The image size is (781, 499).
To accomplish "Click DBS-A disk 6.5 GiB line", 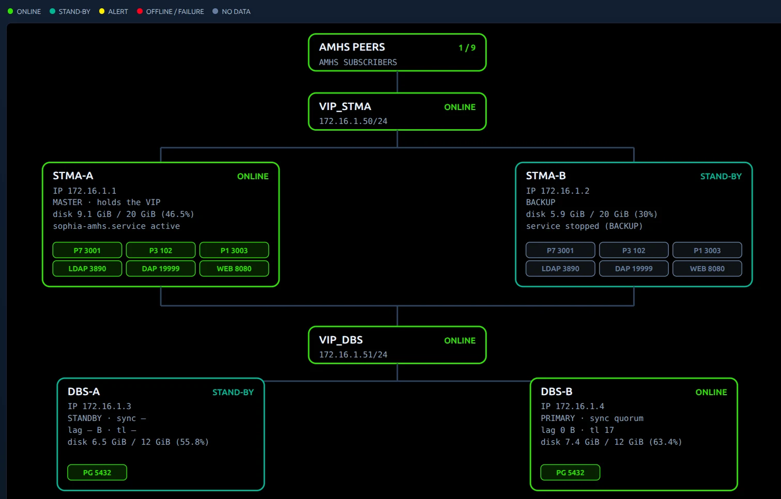I will click(138, 442).
